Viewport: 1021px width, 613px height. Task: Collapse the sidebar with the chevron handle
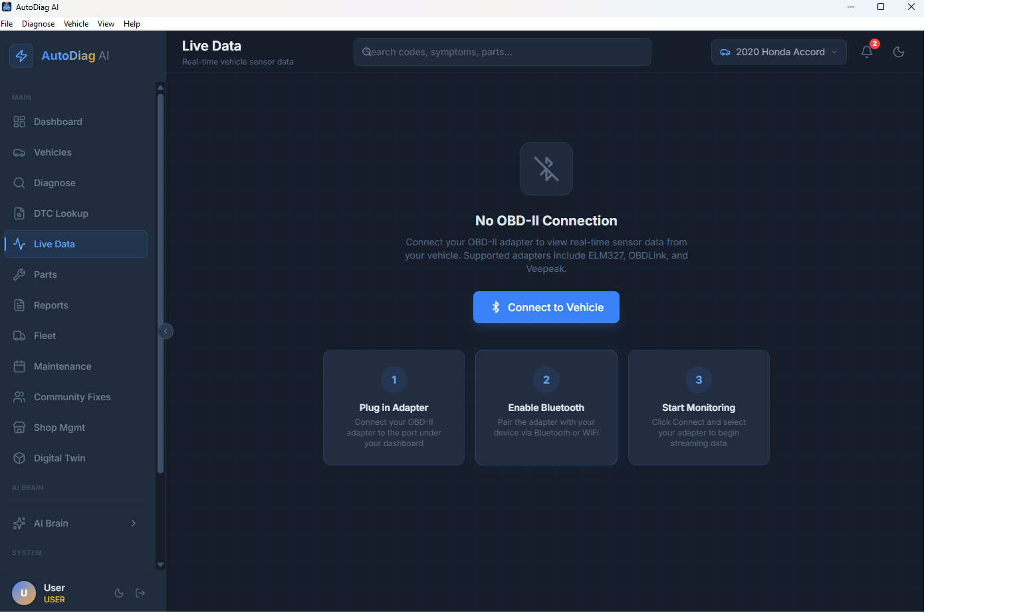pyautogui.click(x=166, y=331)
